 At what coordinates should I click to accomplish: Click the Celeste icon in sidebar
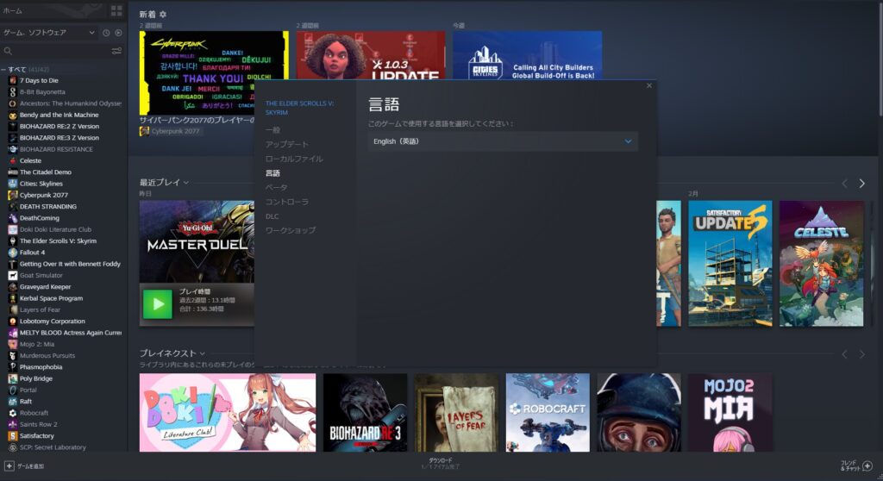pos(12,160)
